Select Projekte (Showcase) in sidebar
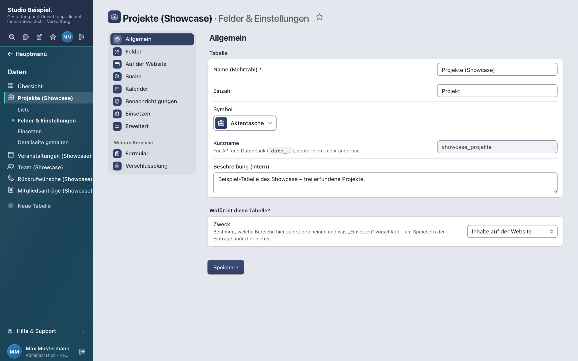The height and width of the screenshot is (361, 578). point(48,98)
